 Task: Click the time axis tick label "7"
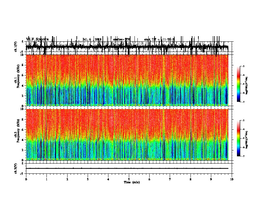tap(170, 179)
